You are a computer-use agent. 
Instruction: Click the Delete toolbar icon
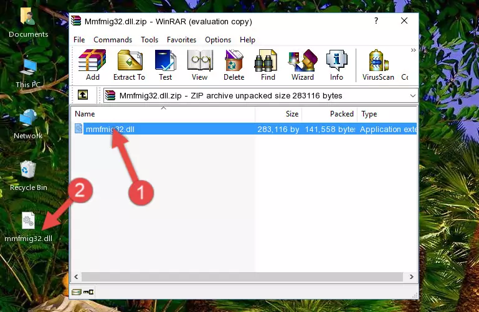[x=234, y=65]
